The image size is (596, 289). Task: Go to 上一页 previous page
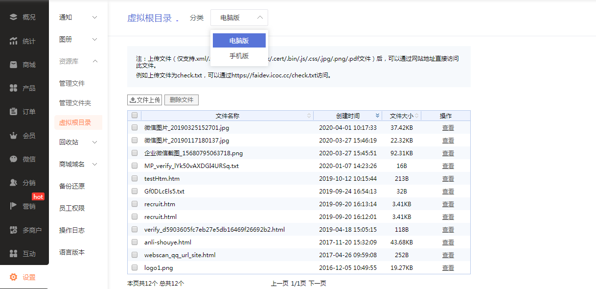click(x=279, y=283)
